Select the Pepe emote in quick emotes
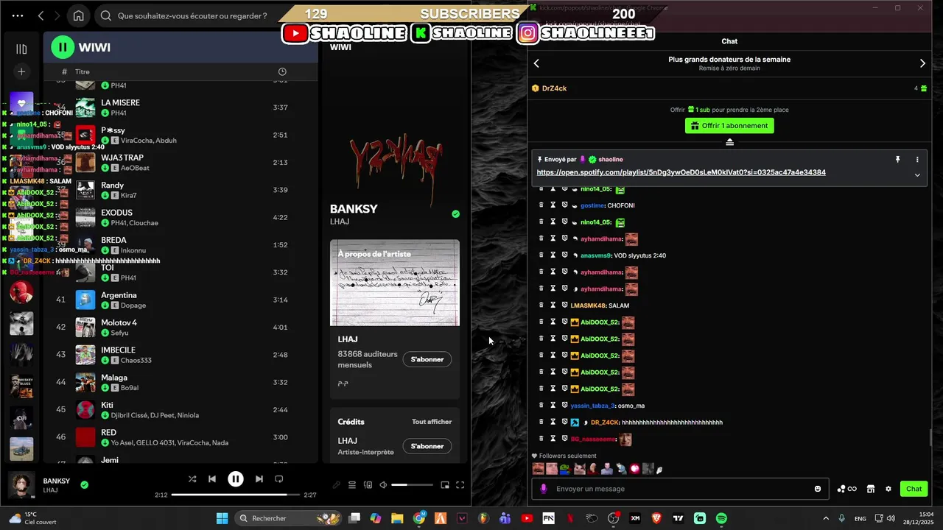943x530 pixels. point(564,468)
